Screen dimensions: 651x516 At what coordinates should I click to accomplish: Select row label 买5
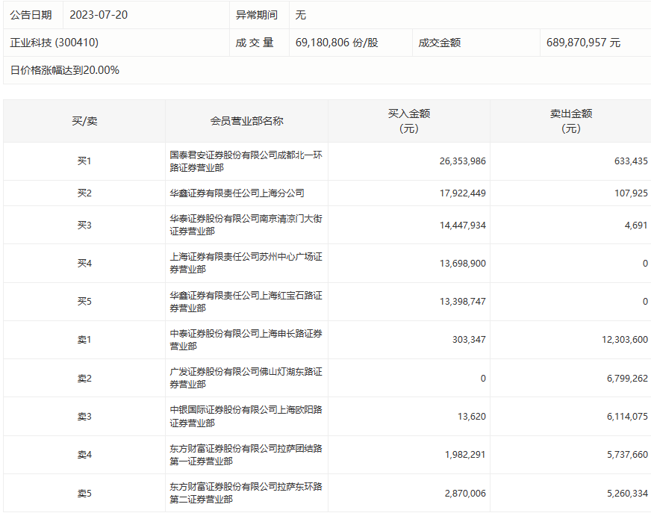tap(84, 302)
